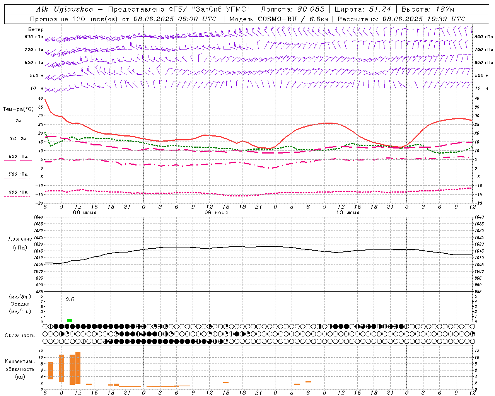495x396 pixels.
Task: Click the (мм/3ч.) precipitation unit label
Action: click(x=20, y=297)
